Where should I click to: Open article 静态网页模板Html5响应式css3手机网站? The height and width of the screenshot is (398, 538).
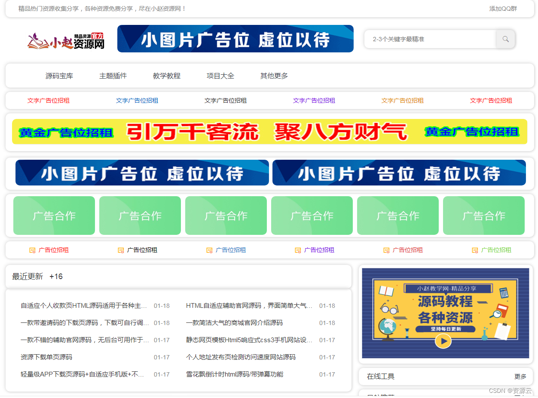(x=249, y=340)
